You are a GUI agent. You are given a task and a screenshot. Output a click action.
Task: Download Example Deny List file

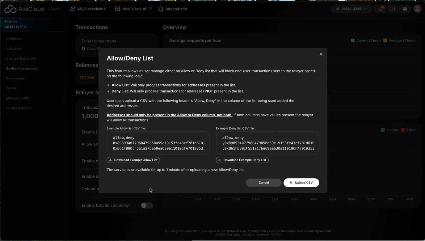pos(242,160)
